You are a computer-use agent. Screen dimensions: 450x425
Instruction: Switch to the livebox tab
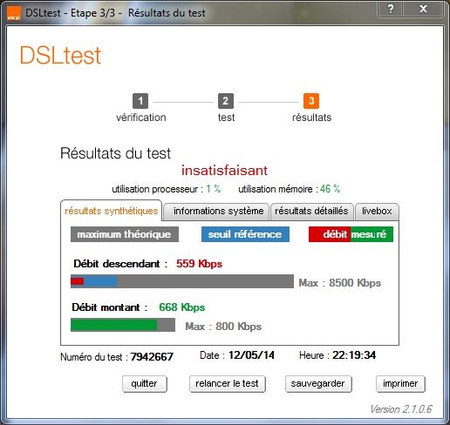pos(377,212)
